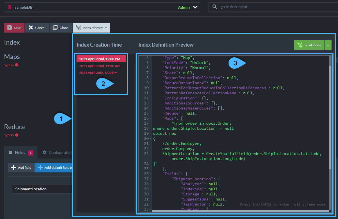Click the plus icon on Add default field
The image size is (338, 219).
click(40, 168)
